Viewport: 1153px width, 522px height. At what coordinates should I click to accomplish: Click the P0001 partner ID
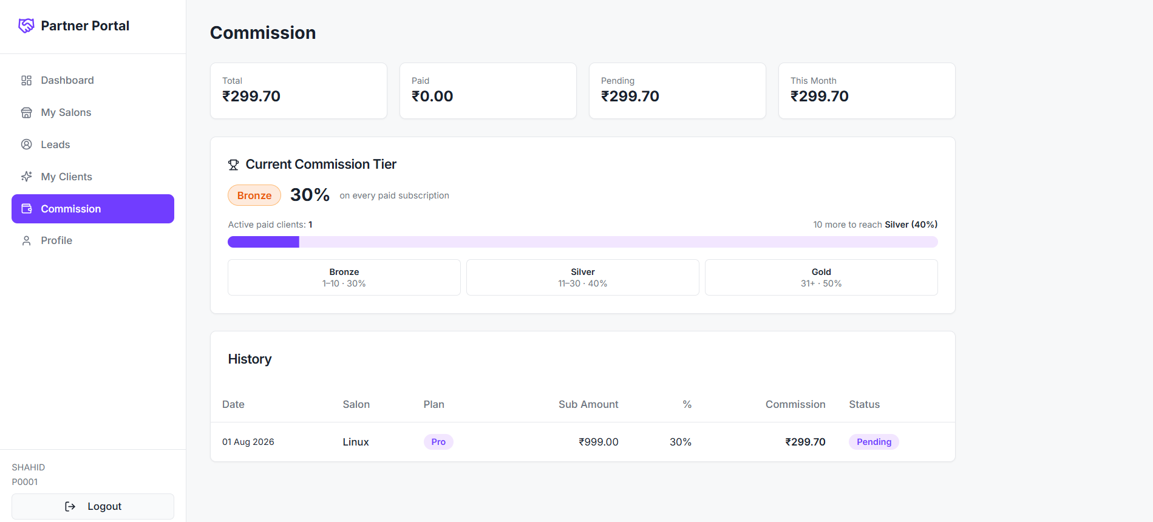tap(25, 482)
